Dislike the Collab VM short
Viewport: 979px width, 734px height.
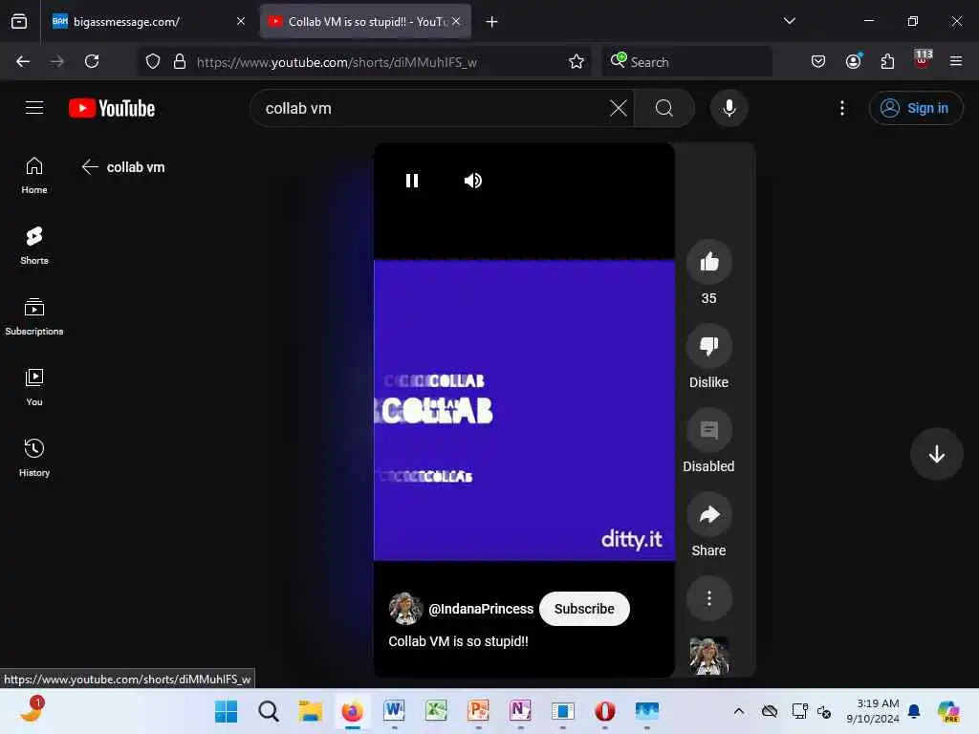coord(708,346)
